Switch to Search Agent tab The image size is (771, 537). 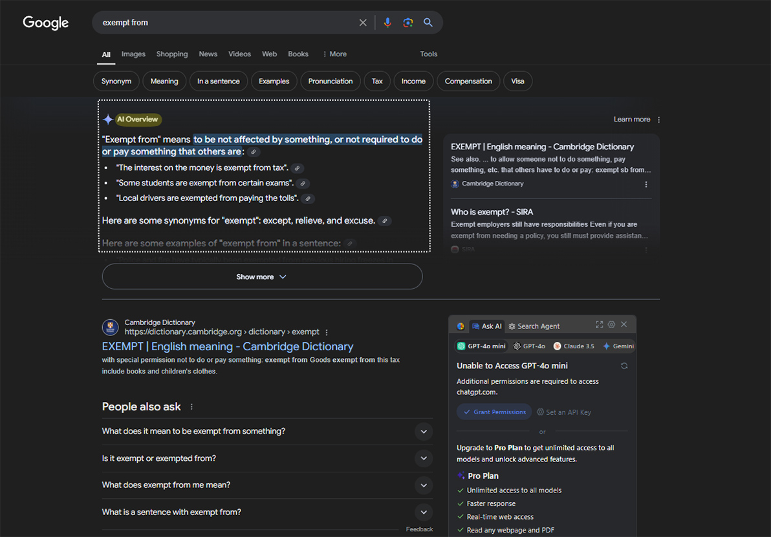(534, 326)
